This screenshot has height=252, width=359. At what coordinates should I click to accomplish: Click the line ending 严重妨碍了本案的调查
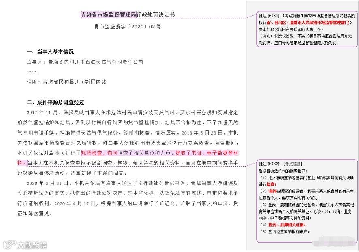[x=73, y=173]
